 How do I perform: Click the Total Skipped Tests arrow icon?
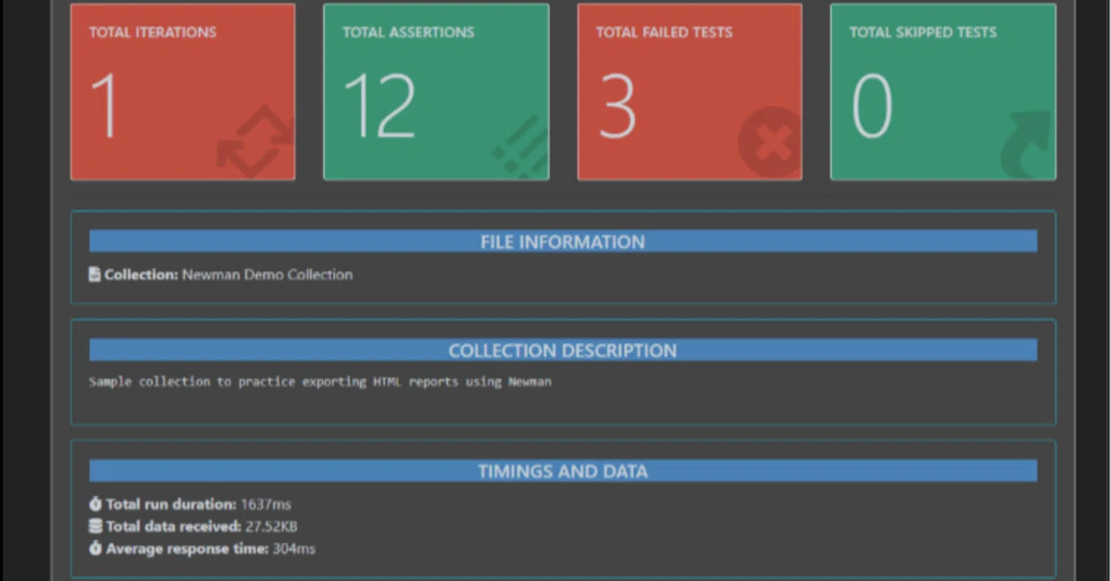pos(1026,145)
